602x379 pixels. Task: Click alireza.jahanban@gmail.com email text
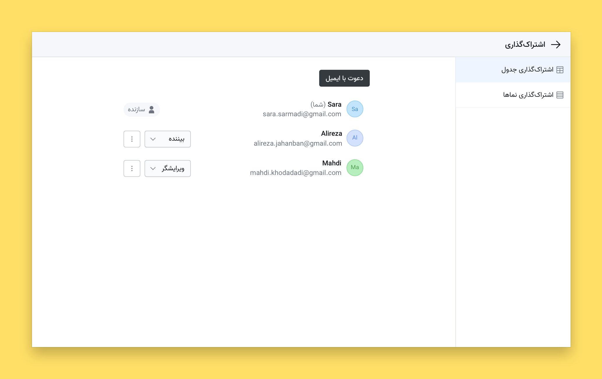298,143
